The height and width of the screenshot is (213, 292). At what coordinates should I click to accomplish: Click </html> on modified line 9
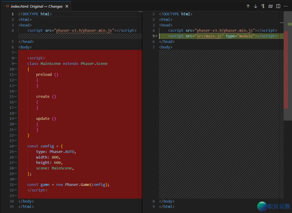click(x=167, y=207)
